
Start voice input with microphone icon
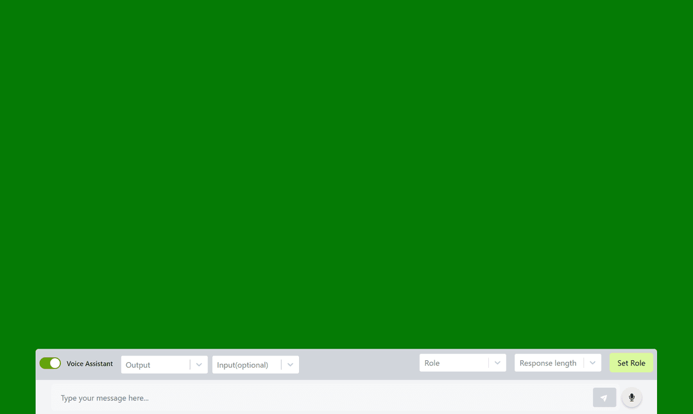click(631, 398)
